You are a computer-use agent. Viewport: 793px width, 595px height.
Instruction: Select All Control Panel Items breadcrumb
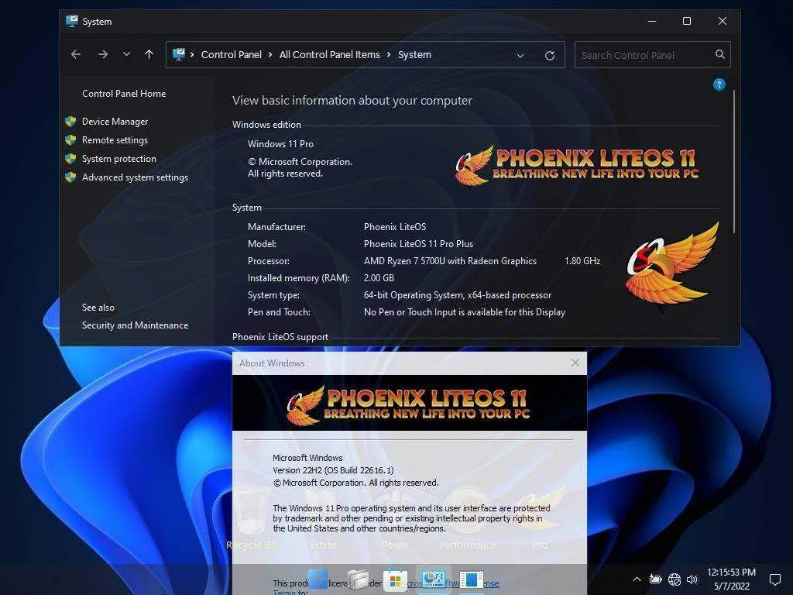[329, 55]
